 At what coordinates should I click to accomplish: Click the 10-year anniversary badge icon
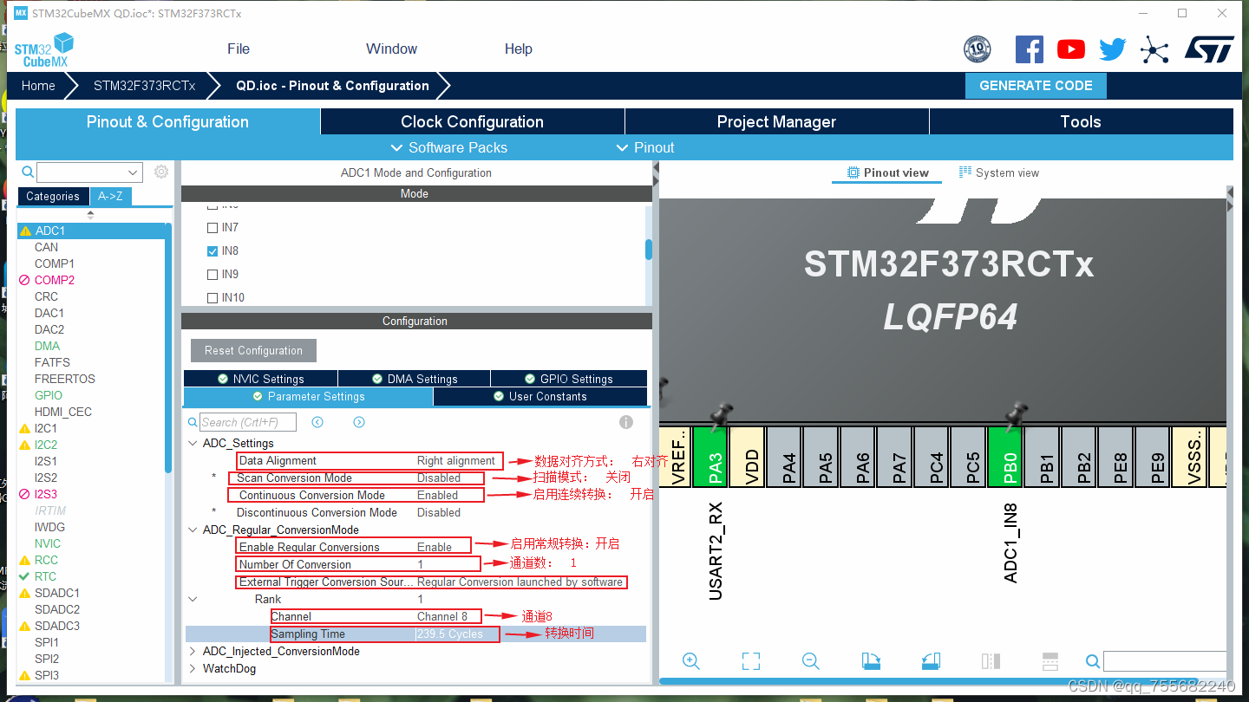(978, 49)
